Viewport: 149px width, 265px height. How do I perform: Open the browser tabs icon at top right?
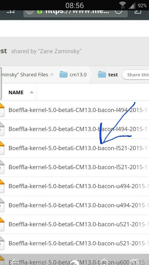(x=138, y=11)
